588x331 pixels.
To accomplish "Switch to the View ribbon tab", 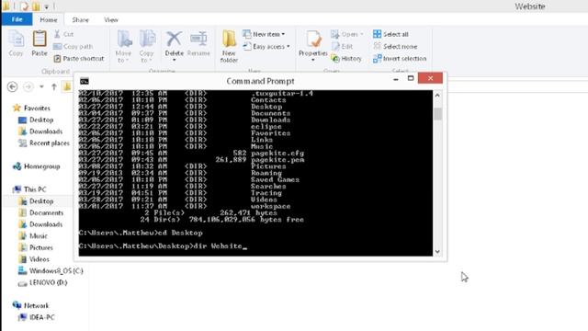I will pyautogui.click(x=111, y=19).
